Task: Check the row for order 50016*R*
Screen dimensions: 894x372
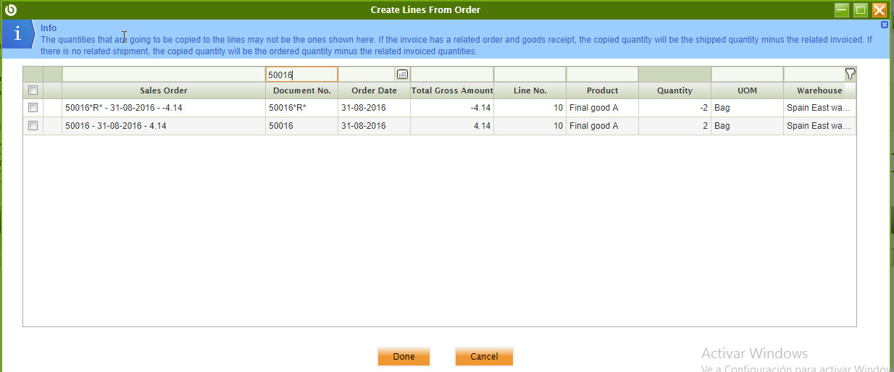Action: [33, 107]
